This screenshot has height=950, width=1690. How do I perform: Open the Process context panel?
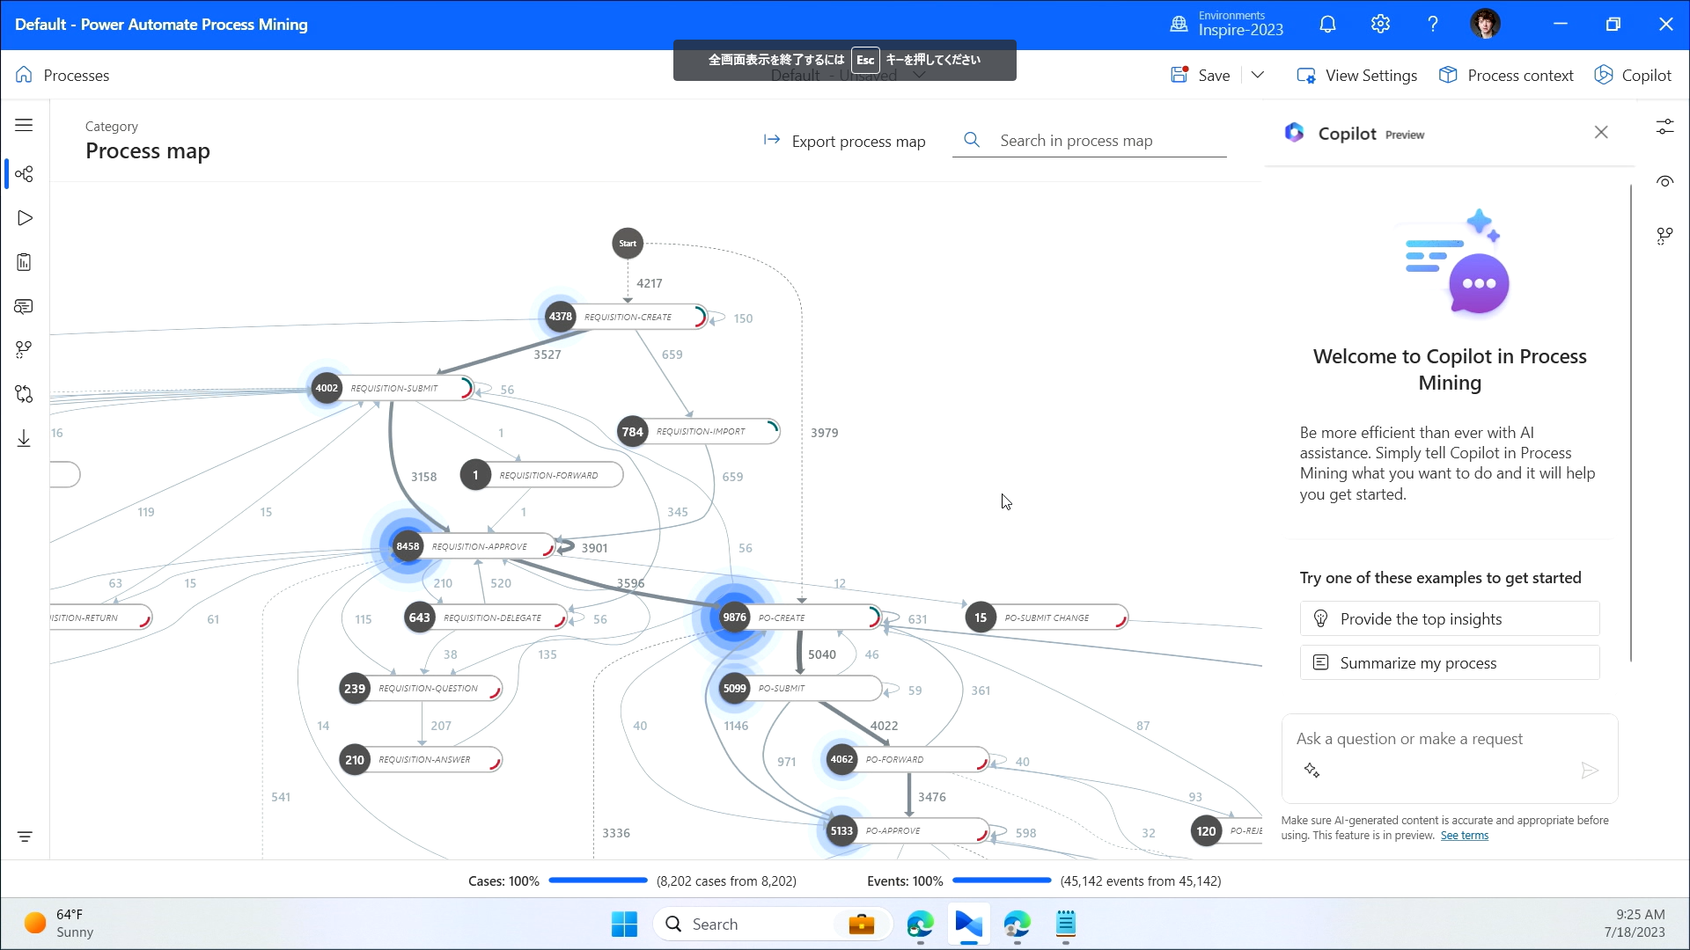[x=1506, y=76]
